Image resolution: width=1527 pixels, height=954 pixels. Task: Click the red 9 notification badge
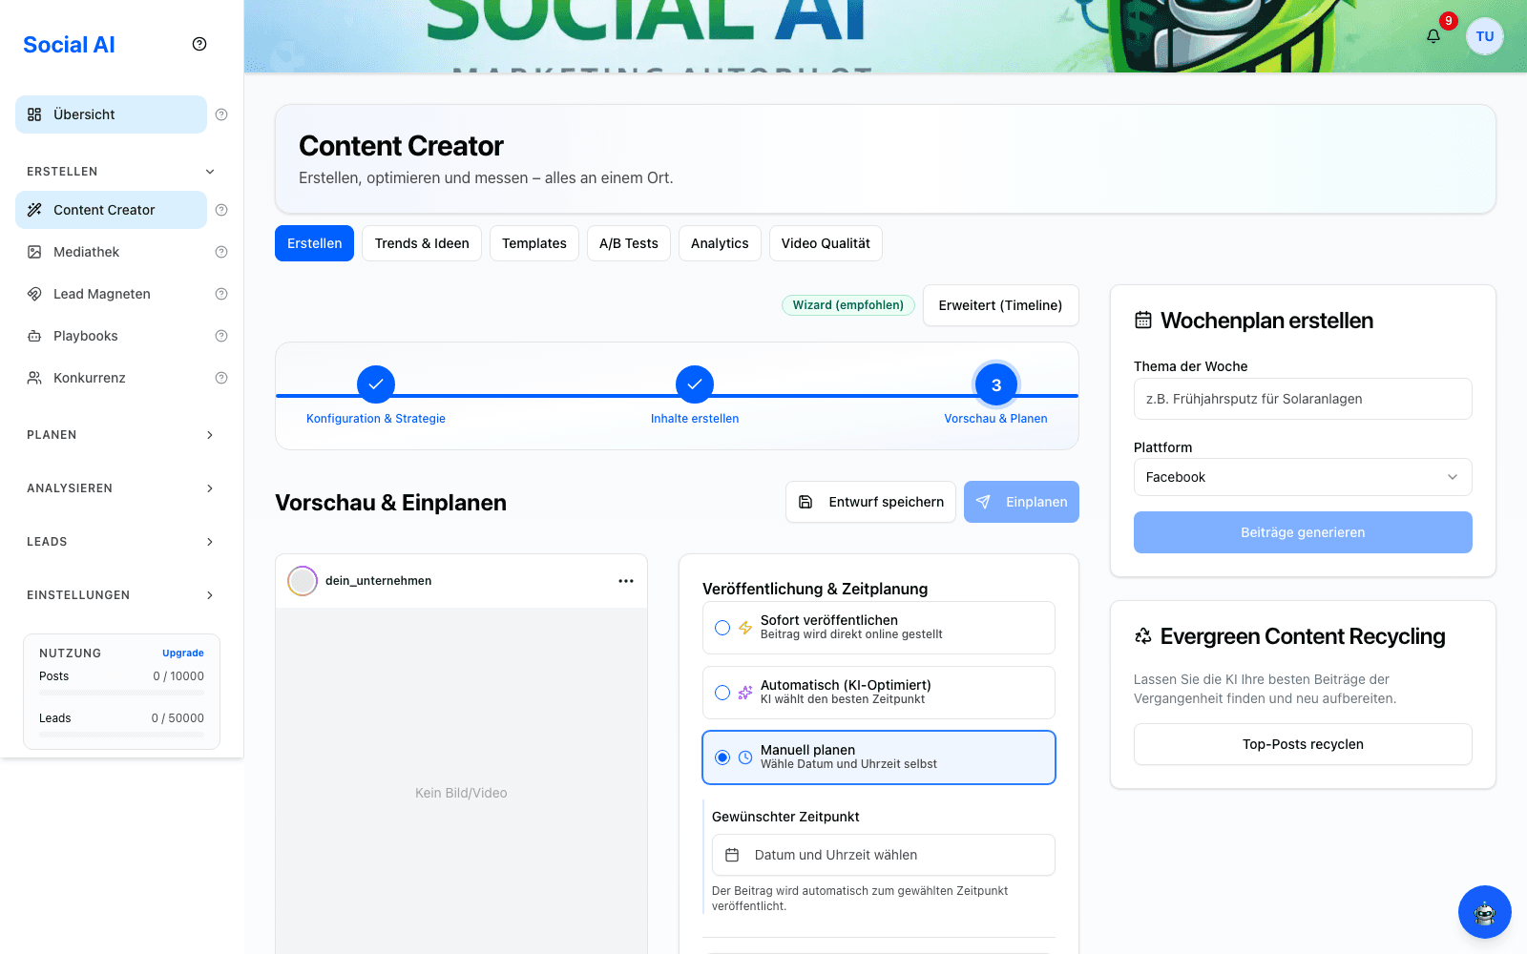[x=1449, y=21]
